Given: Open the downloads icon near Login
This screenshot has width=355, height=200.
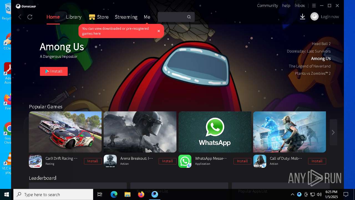Looking at the screenshot, I should point(303,17).
